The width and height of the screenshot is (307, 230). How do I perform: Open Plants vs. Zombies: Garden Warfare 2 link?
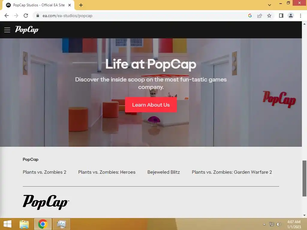(232, 172)
